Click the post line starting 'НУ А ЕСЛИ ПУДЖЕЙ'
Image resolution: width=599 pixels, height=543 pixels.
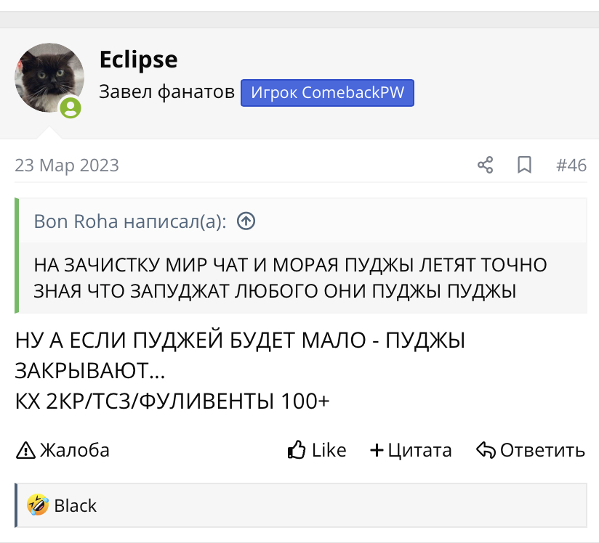(240, 340)
